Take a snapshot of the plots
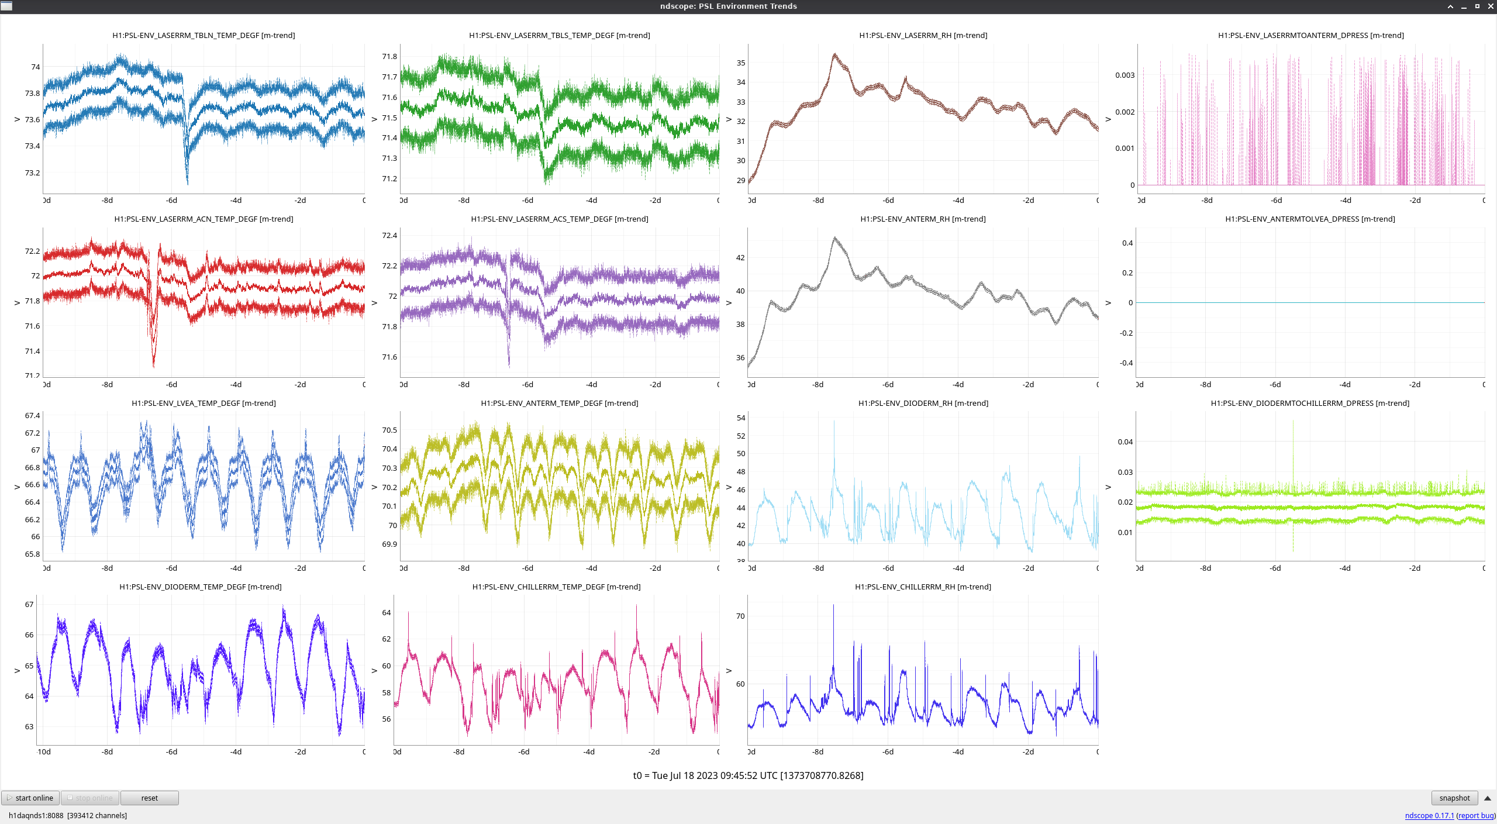Viewport: 1497px width, 824px height. (x=1454, y=798)
